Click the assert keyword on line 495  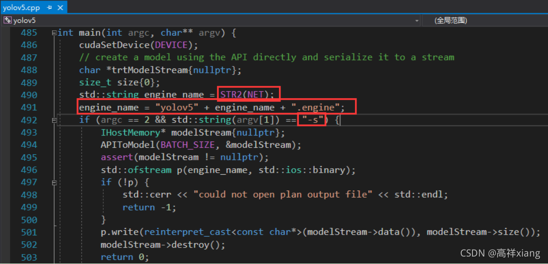pyautogui.click(x=117, y=157)
